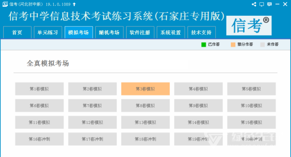The image size is (291, 157).
Task: Go to the 随机考场 tab
Action: click(x=109, y=33)
